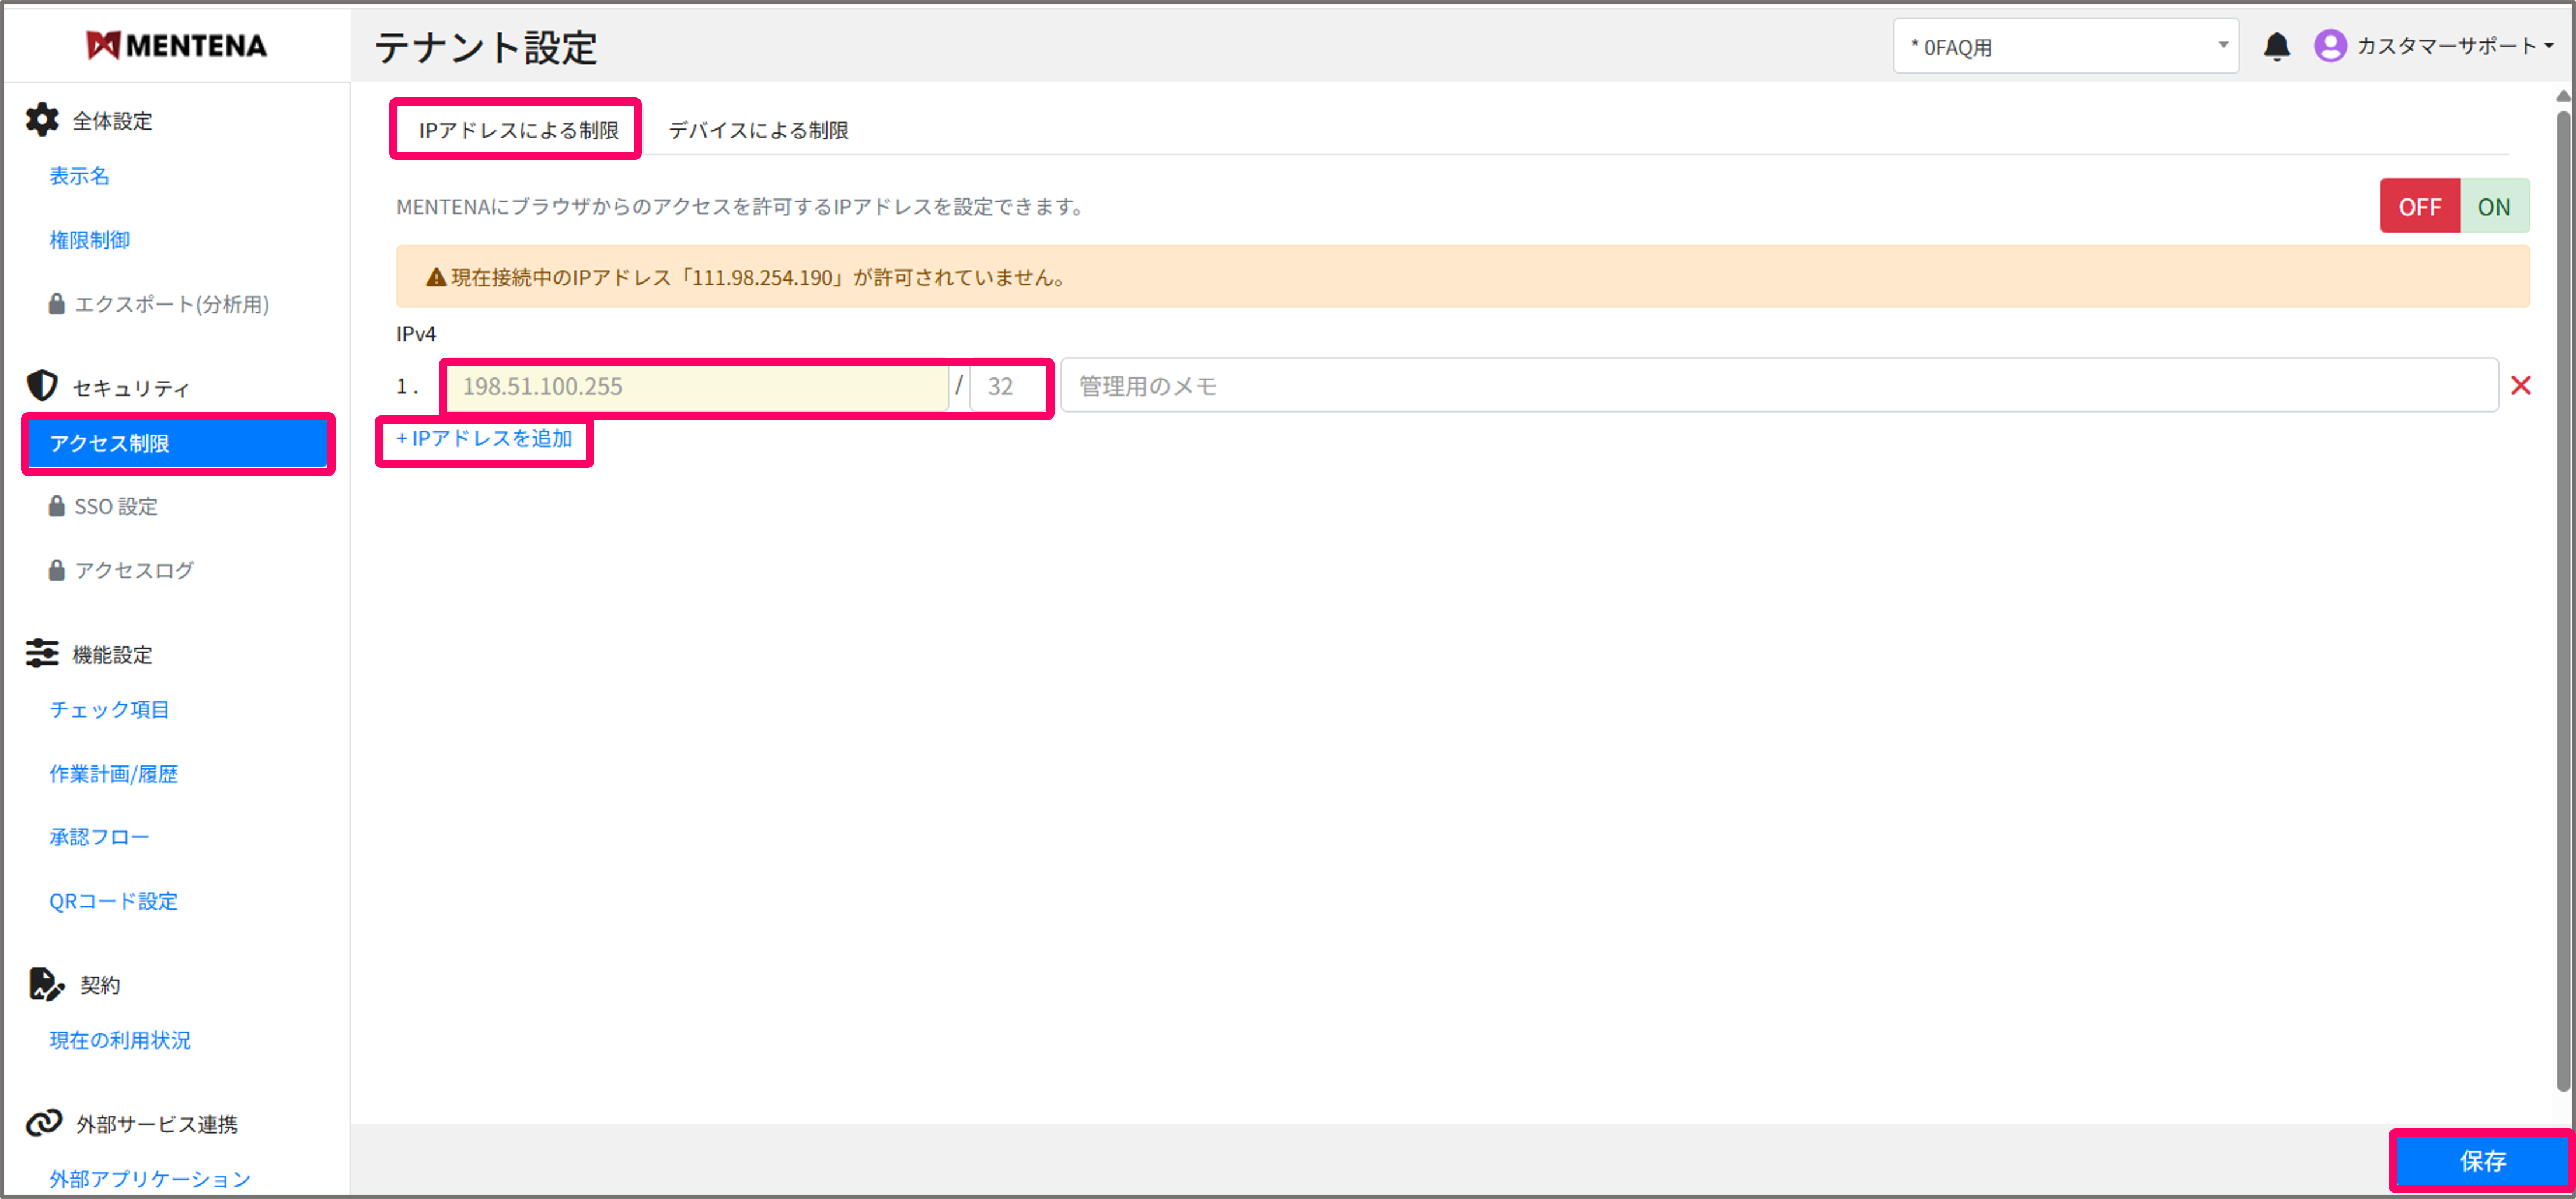Open the IPアドレスによる制限 tab

click(x=518, y=130)
